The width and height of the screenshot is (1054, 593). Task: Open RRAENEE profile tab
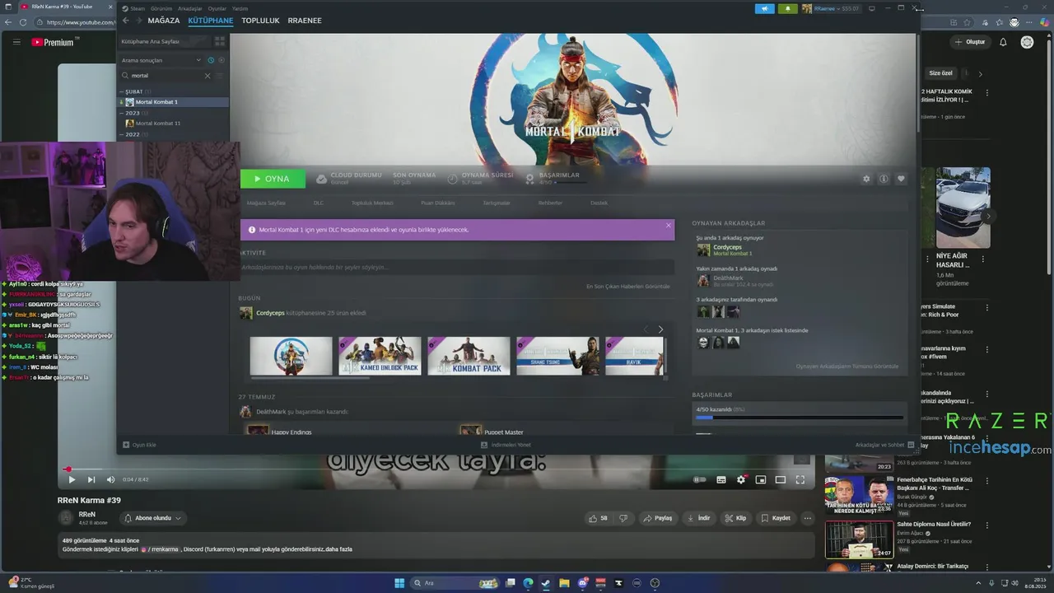pyautogui.click(x=305, y=21)
